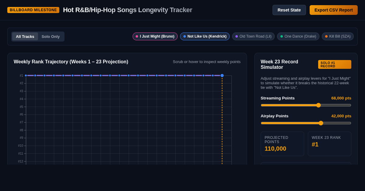Viewport: 365px width, 191px height.
Task: Click the Week 23 Rank #1 value
Action: point(315,144)
